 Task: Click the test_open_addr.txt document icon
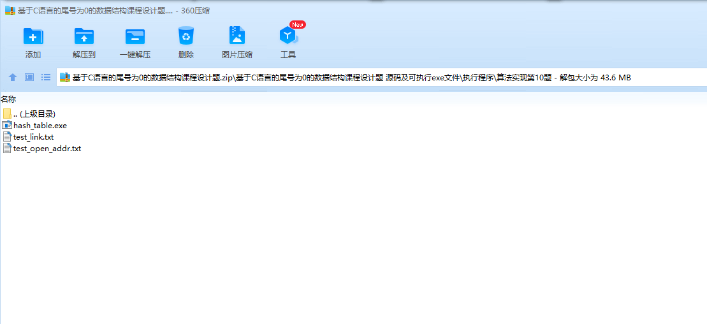(x=7, y=147)
